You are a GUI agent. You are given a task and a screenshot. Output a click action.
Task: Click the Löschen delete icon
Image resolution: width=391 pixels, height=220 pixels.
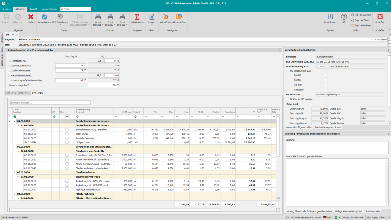pyautogui.click(x=31, y=17)
